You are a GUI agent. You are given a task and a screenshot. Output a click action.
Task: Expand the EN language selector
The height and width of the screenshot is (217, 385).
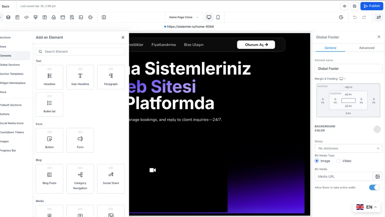(x=366, y=207)
